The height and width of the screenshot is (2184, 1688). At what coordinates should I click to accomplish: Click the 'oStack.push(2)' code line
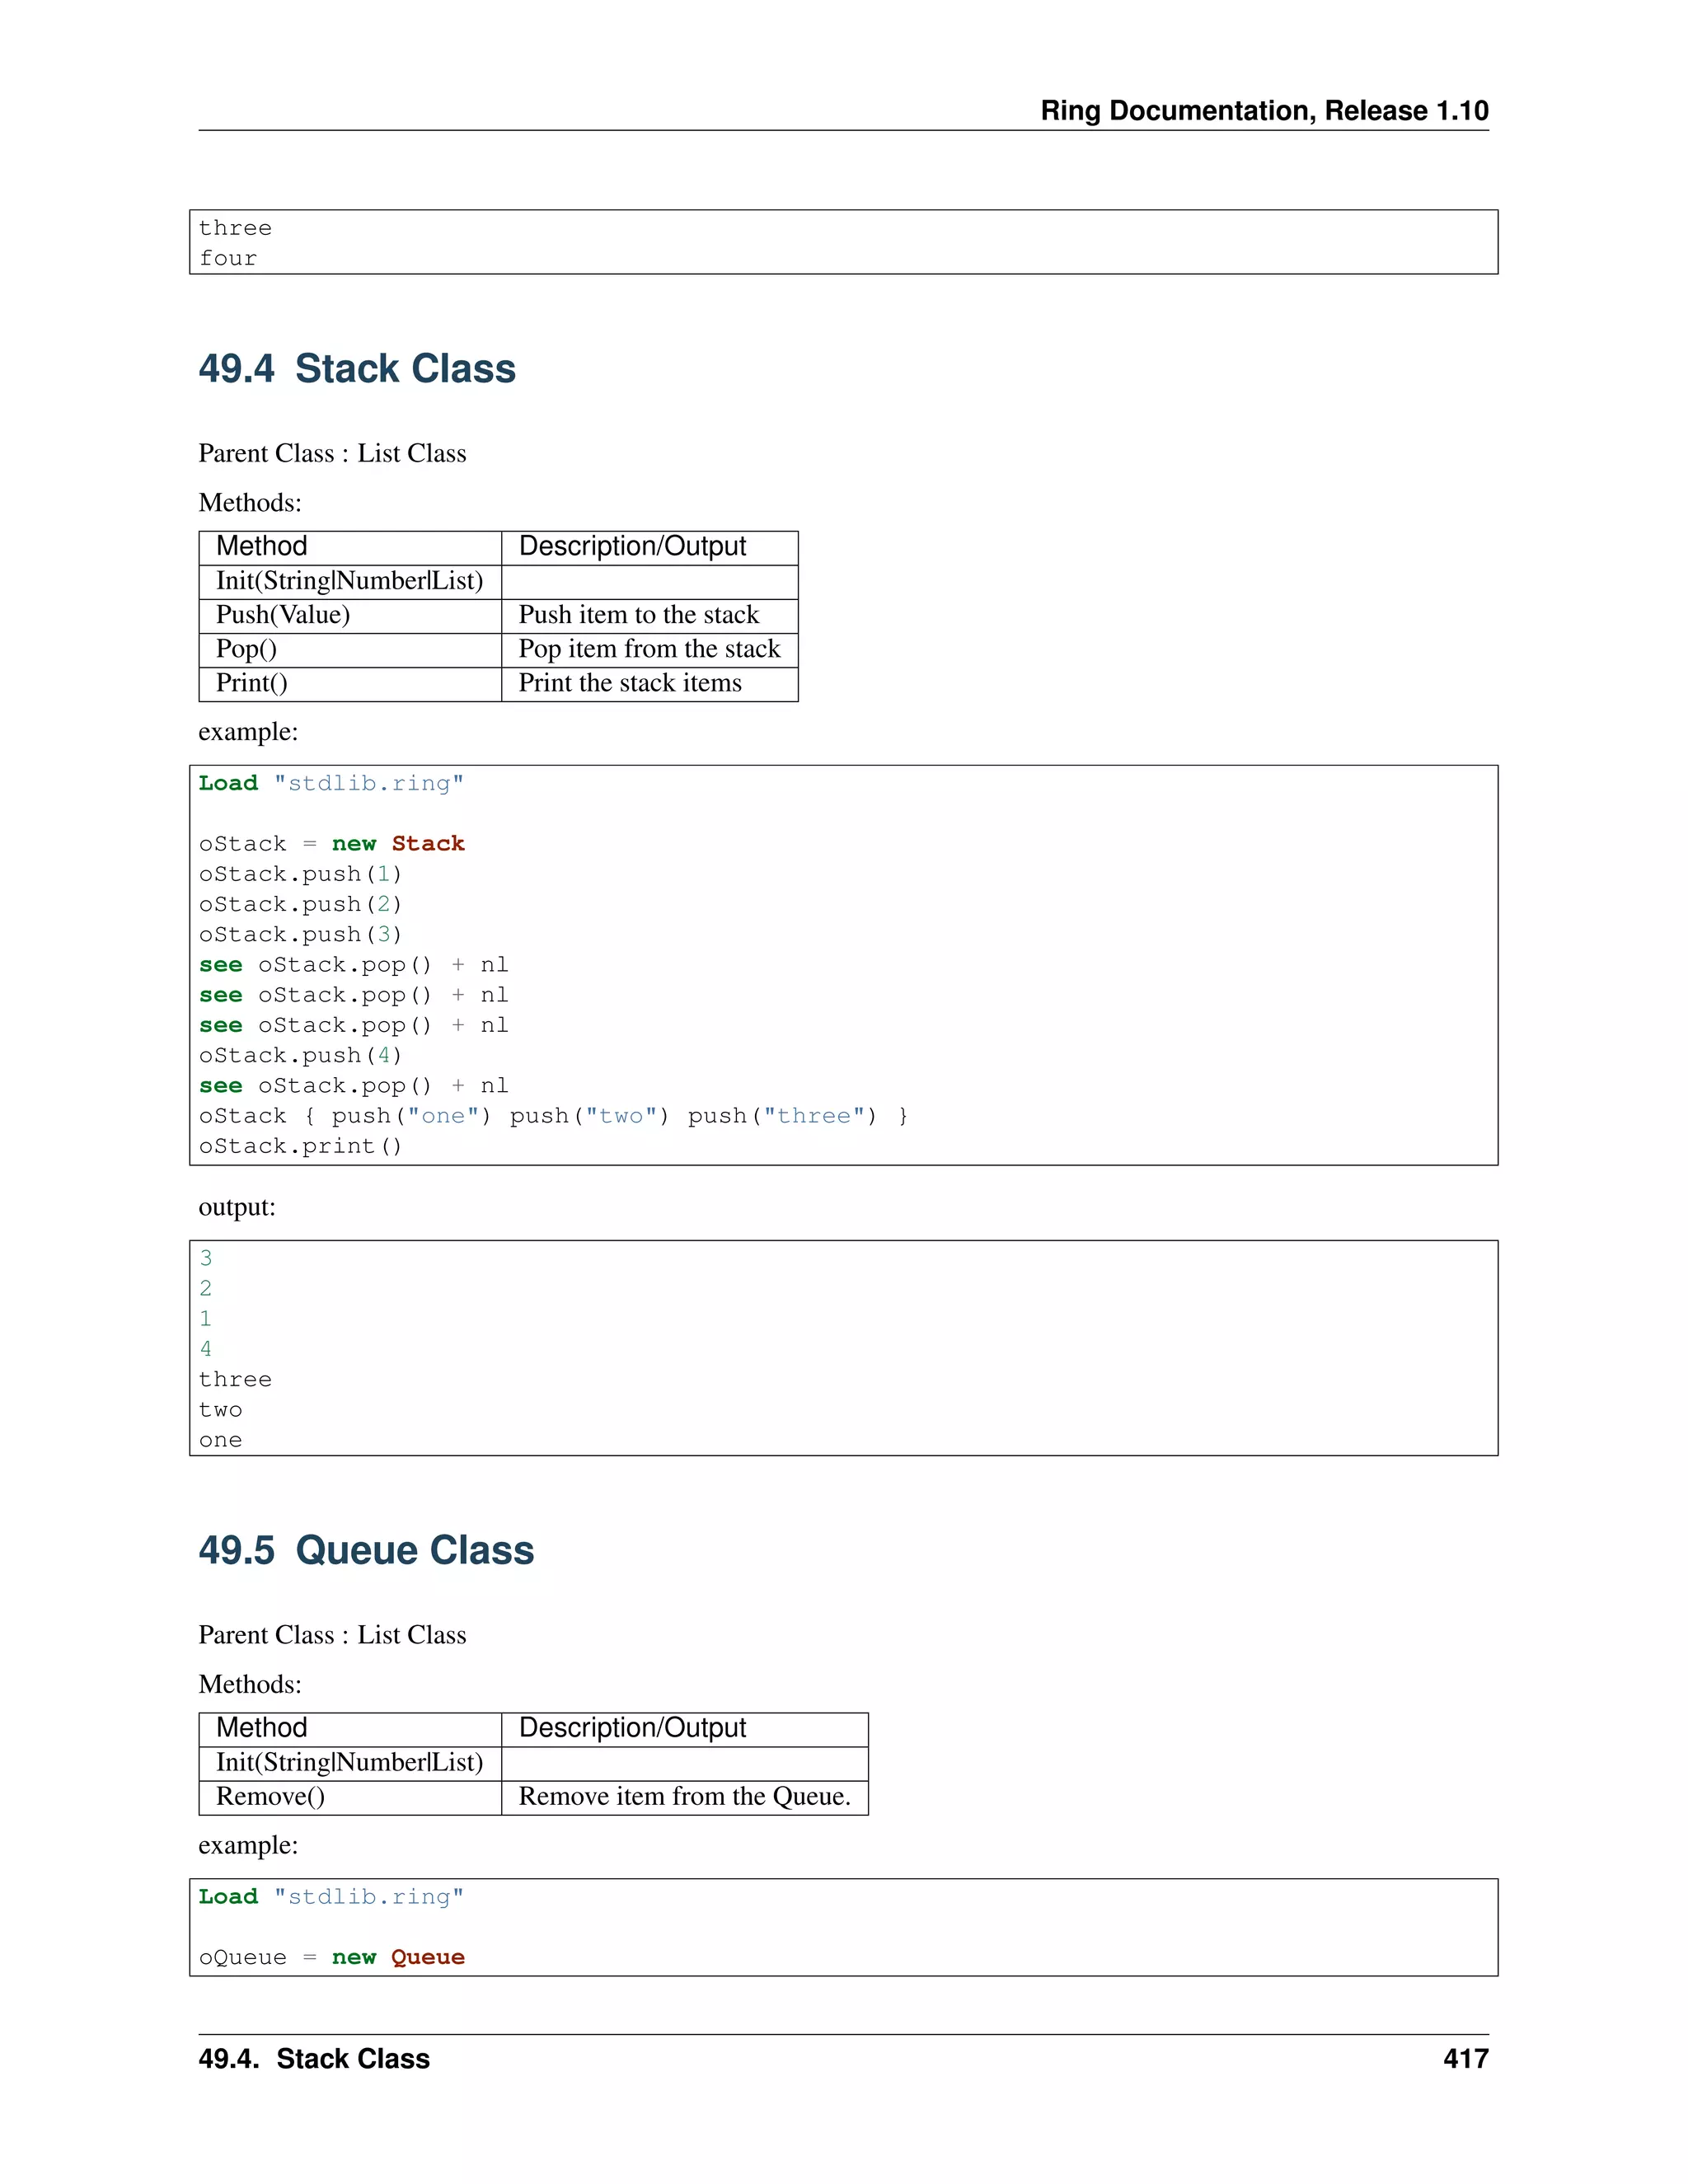[300, 904]
